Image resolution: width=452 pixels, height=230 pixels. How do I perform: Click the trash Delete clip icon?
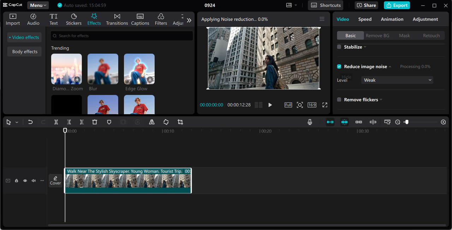point(95,122)
